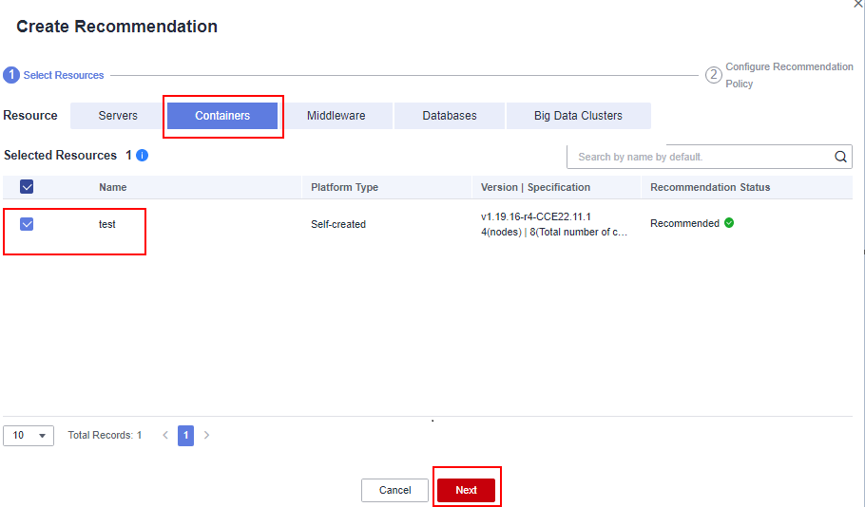Click the step 1 circle indicator
Viewport: 865px width, 507px height.
pyautogui.click(x=11, y=75)
